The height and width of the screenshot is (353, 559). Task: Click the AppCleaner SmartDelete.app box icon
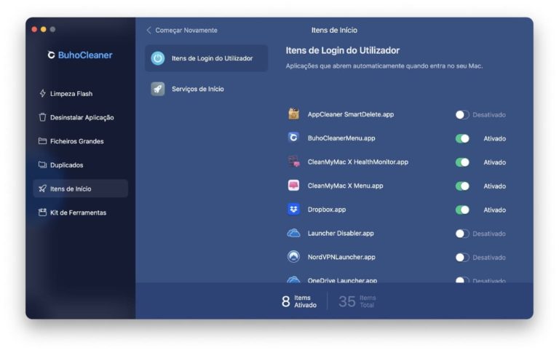(x=293, y=114)
